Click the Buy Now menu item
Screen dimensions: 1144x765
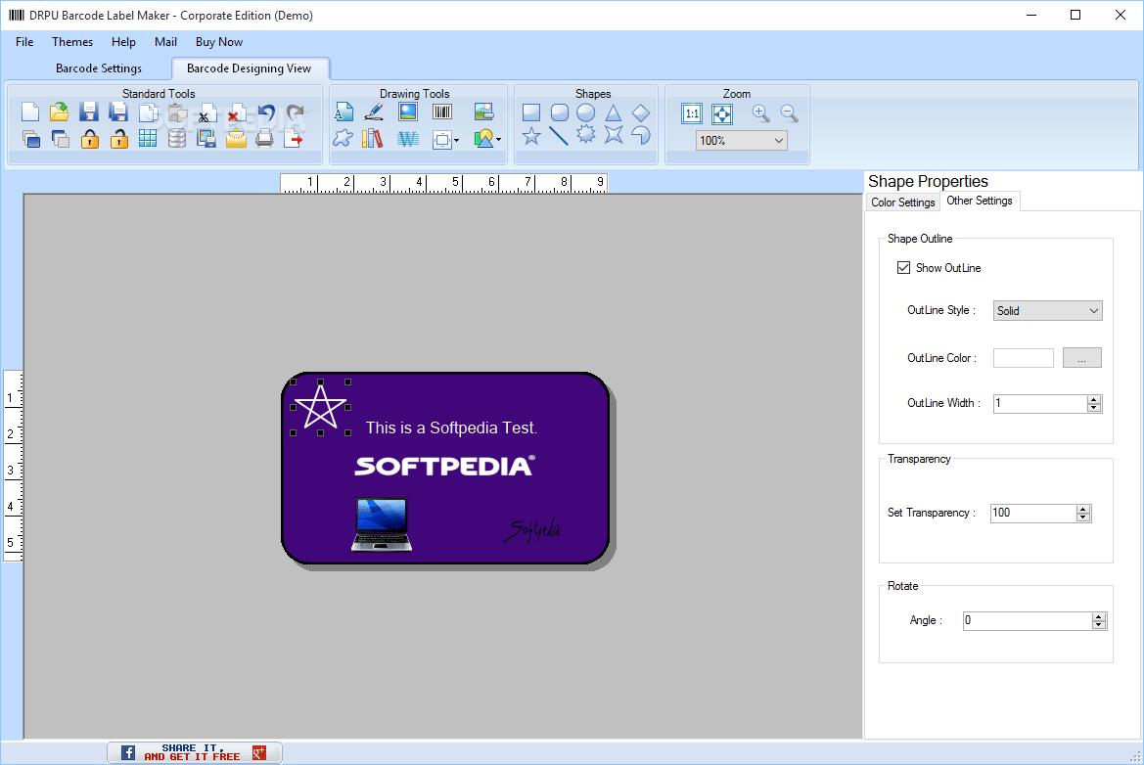tap(218, 41)
